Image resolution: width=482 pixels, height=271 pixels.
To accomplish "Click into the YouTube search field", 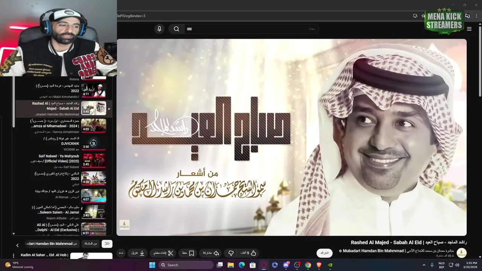I will (x=252, y=29).
